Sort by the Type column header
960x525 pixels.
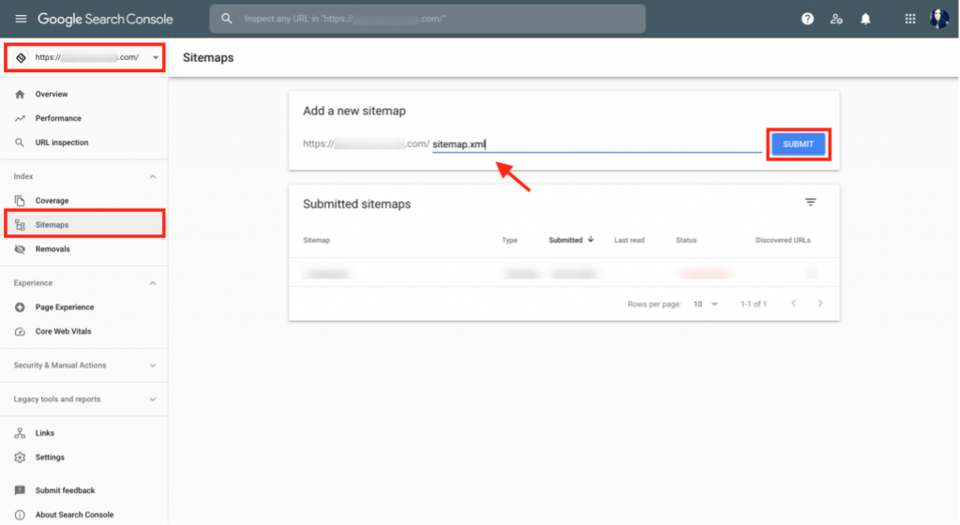(x=509, y=241)
